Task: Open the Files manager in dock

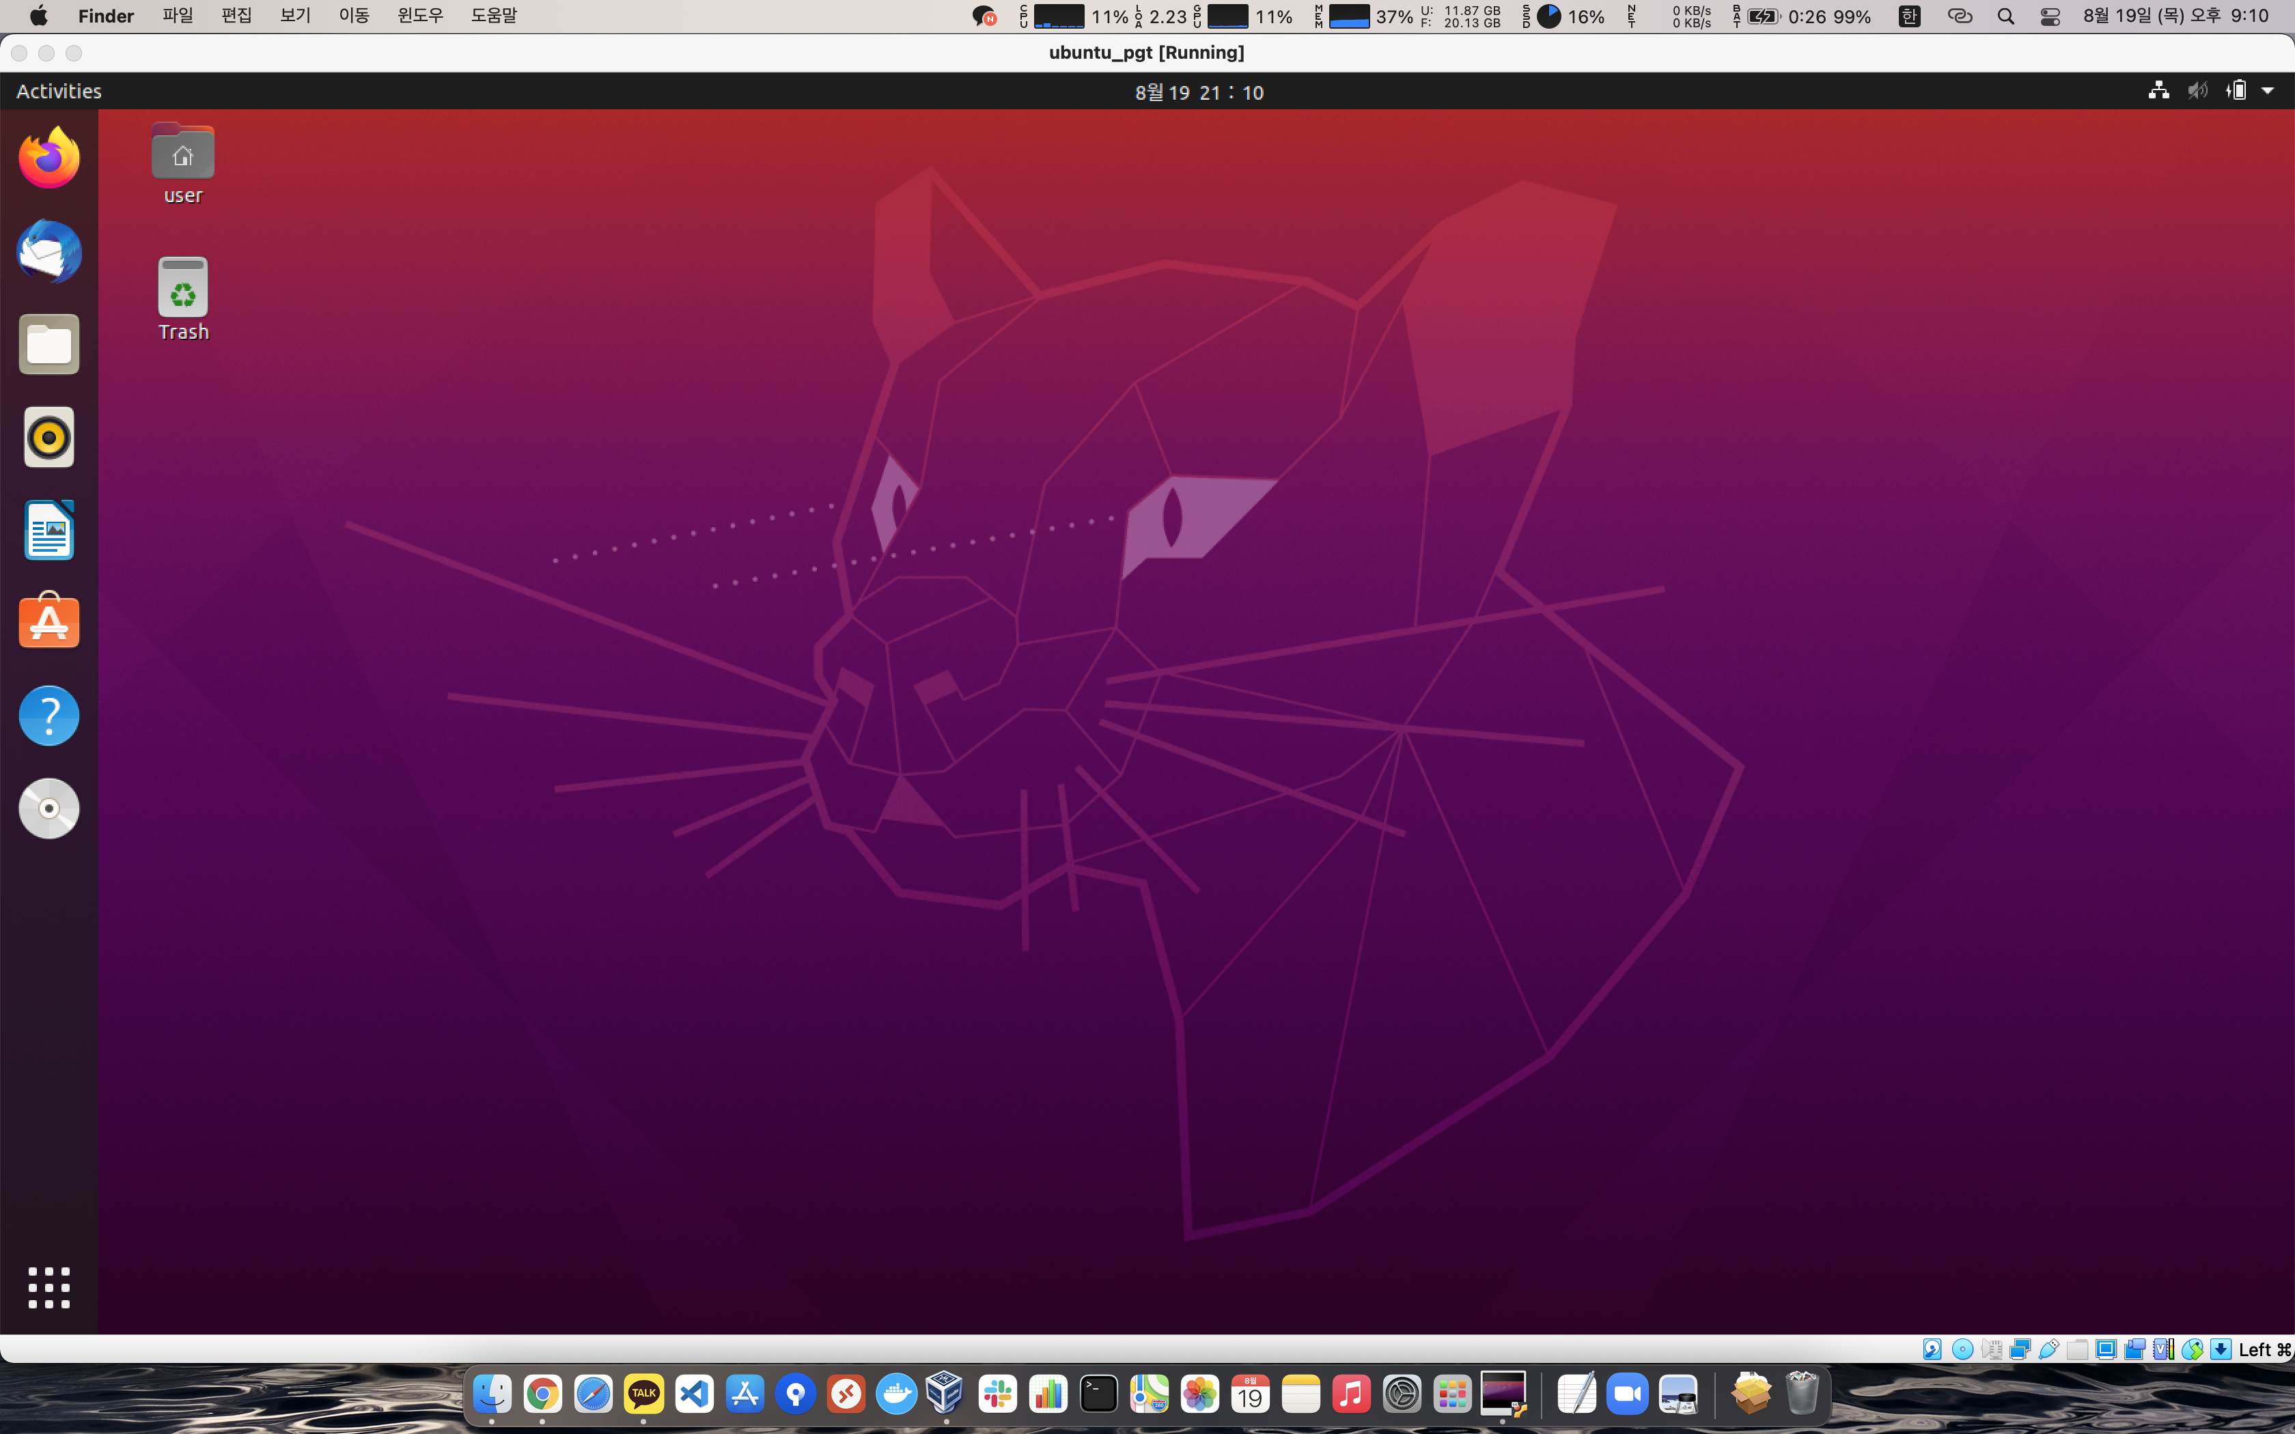Action: click(x=49, y=344)
